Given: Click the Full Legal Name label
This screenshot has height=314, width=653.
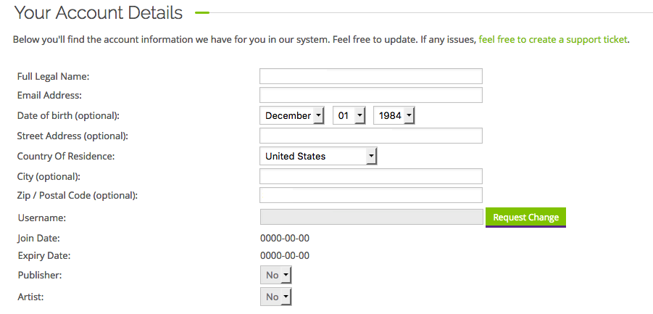Looking at the screenshot, I should click(x=53, y=76).
